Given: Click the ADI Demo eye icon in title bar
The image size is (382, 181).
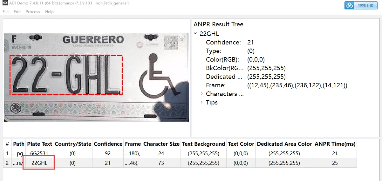Looking at the screenshot, I should pyautogui.click(x=5, y=3).
